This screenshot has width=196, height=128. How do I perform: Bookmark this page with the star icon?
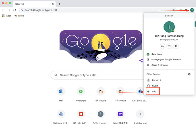(174, 10)
